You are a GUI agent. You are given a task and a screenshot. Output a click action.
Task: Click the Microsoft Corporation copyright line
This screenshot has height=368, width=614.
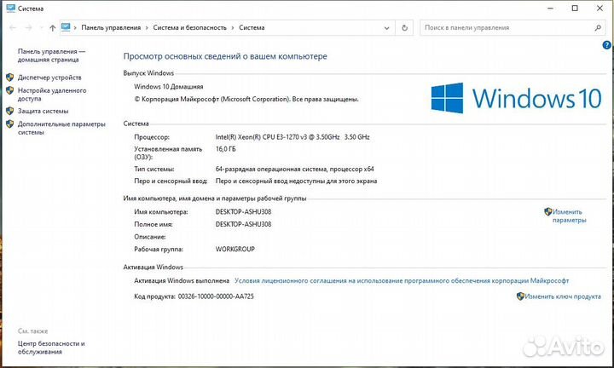pyautogui.click(x=246, y=99)
